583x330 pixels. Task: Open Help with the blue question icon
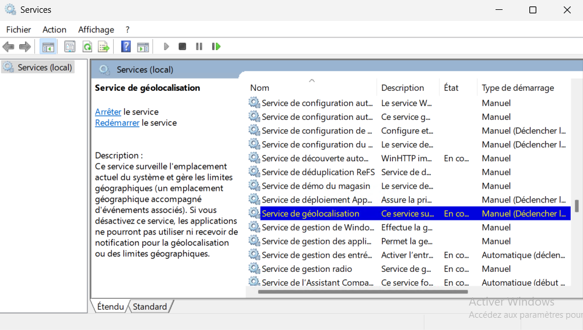126,47
